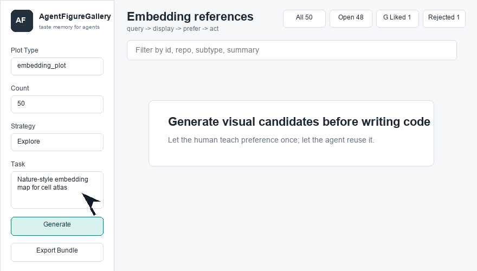Image resolution: width=477 pixels, height=271 pixels.
Task: Click the AgentFigureGallery app title
Action: click(x=75, y=16)
